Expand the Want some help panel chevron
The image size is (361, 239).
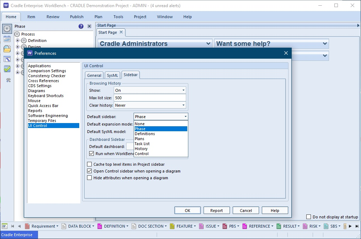coord(325,43)
